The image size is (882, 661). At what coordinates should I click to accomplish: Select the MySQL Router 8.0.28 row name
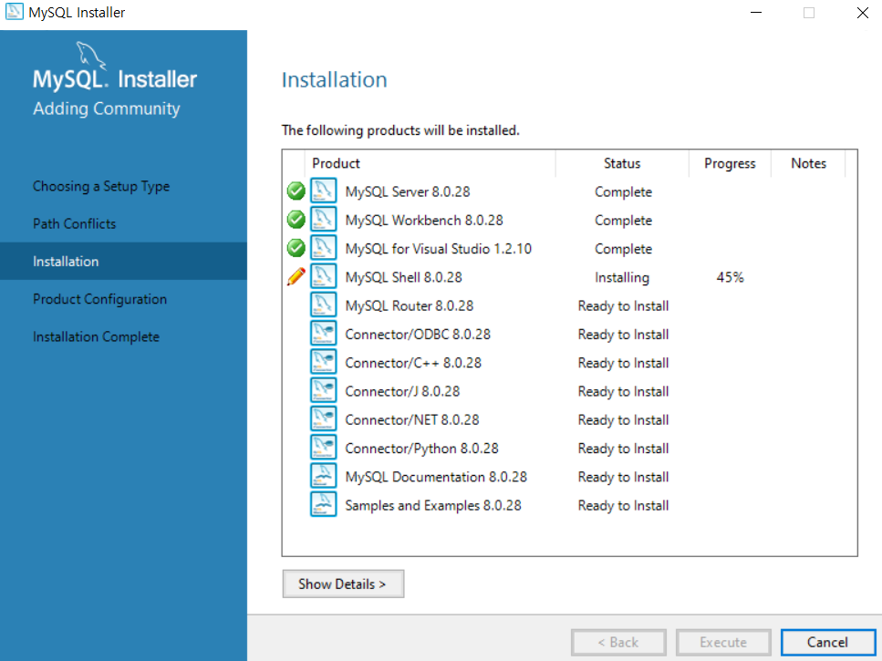coord(410,305)
